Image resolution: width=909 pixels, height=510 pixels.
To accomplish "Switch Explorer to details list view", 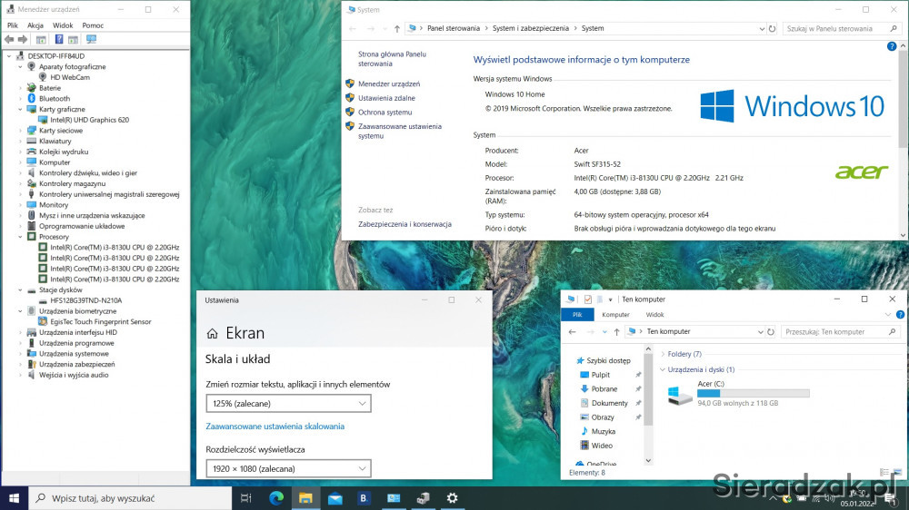I will [x=884, y=472].
